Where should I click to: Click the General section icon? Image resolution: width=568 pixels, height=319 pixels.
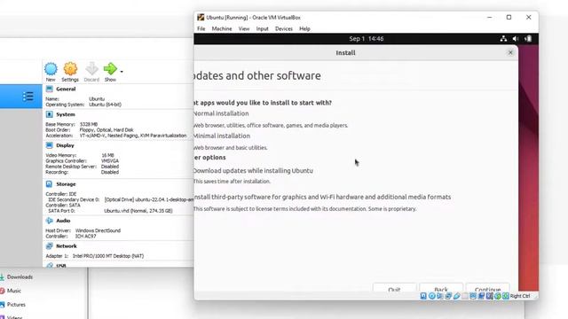tap(50, 89)
